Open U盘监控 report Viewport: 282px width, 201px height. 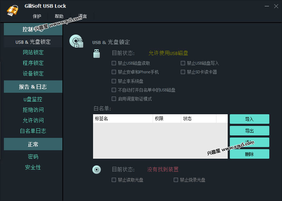33,99
